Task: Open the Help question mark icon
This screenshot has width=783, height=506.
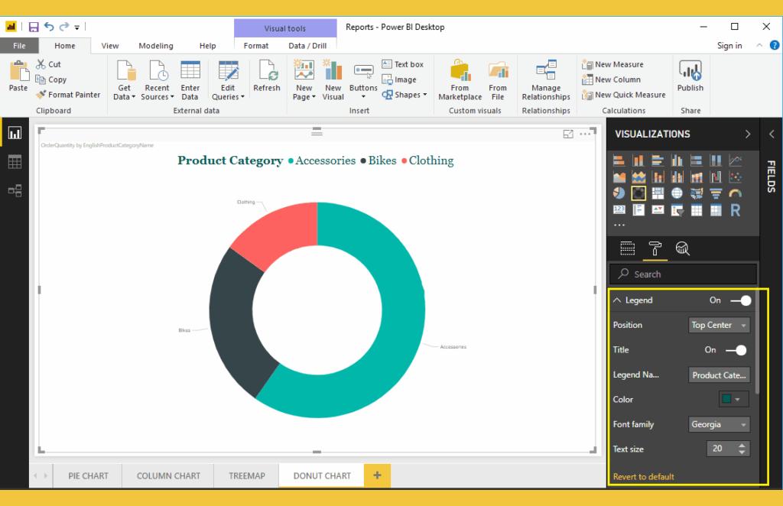Action: pyautogui.click(x=774, y=45)
